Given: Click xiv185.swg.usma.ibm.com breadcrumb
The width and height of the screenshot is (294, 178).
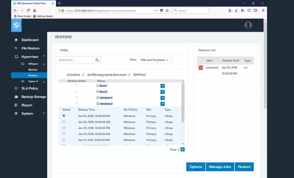Looking at the screenshot, I should 107,75.
